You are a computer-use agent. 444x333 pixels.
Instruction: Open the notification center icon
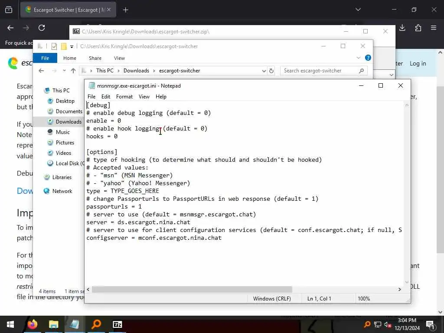click(x=430, y=324)
